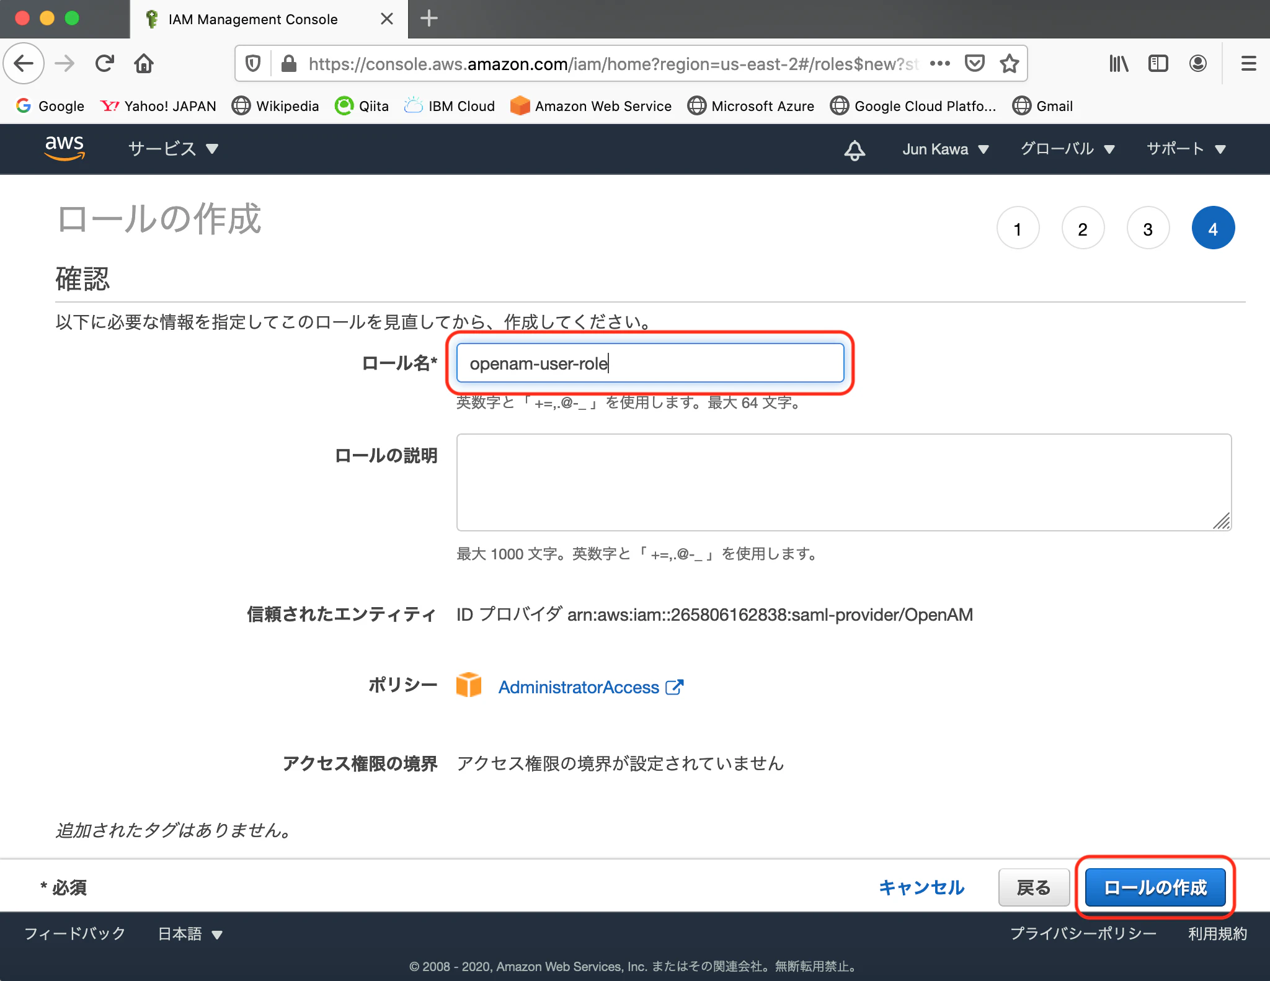Viewport: 1270px width, 981px height.
Task: Open Gmail bookmark
Action: 1042,106
